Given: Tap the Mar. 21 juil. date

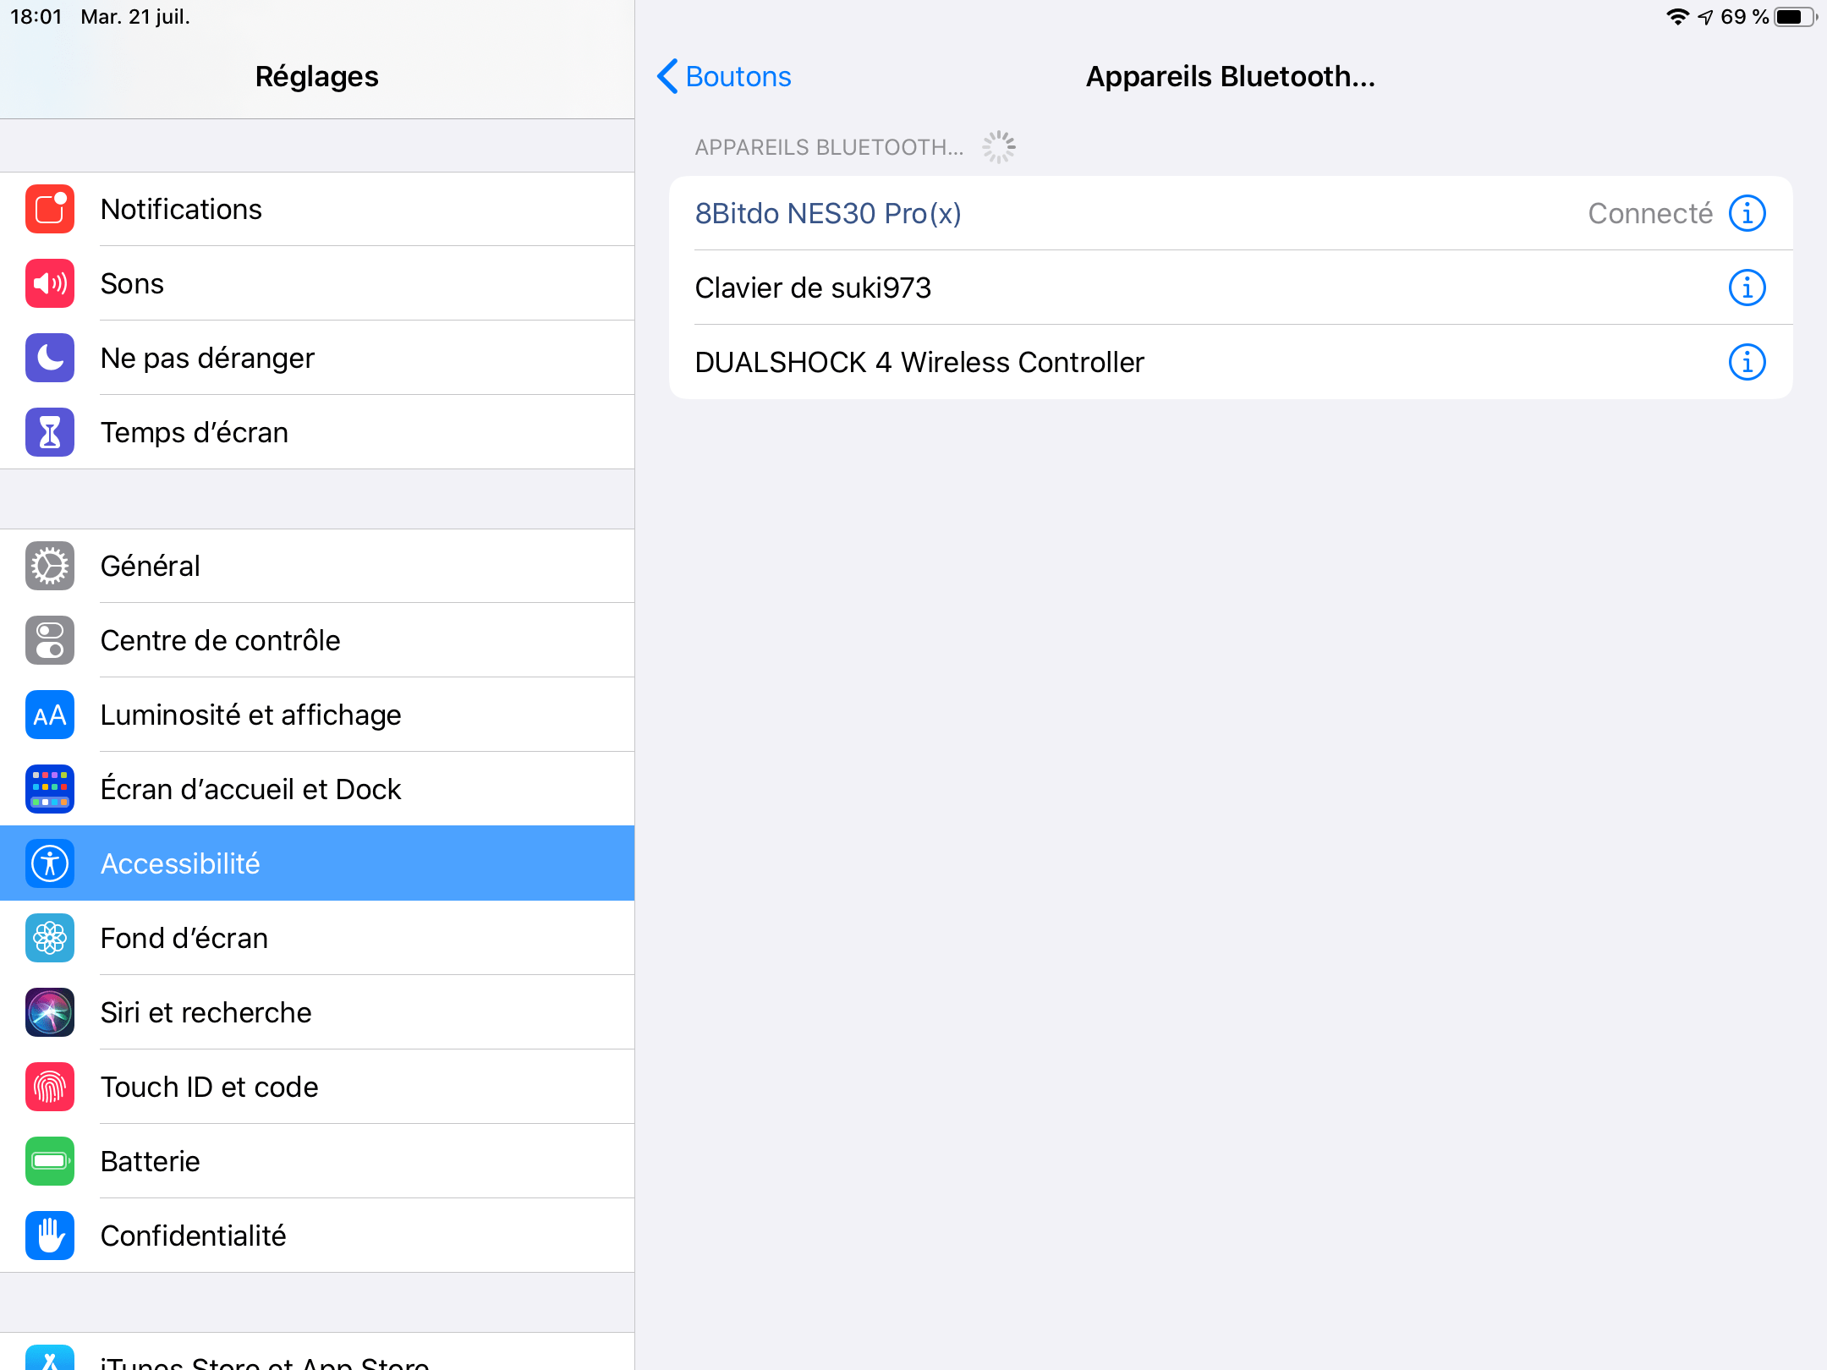Looking at the screenshot, I should click(135, 17).
